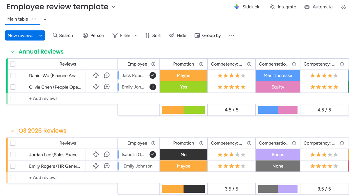Open more toolbar options (three dots)
The width and height of the screenshot is (349, 195).
232,35
